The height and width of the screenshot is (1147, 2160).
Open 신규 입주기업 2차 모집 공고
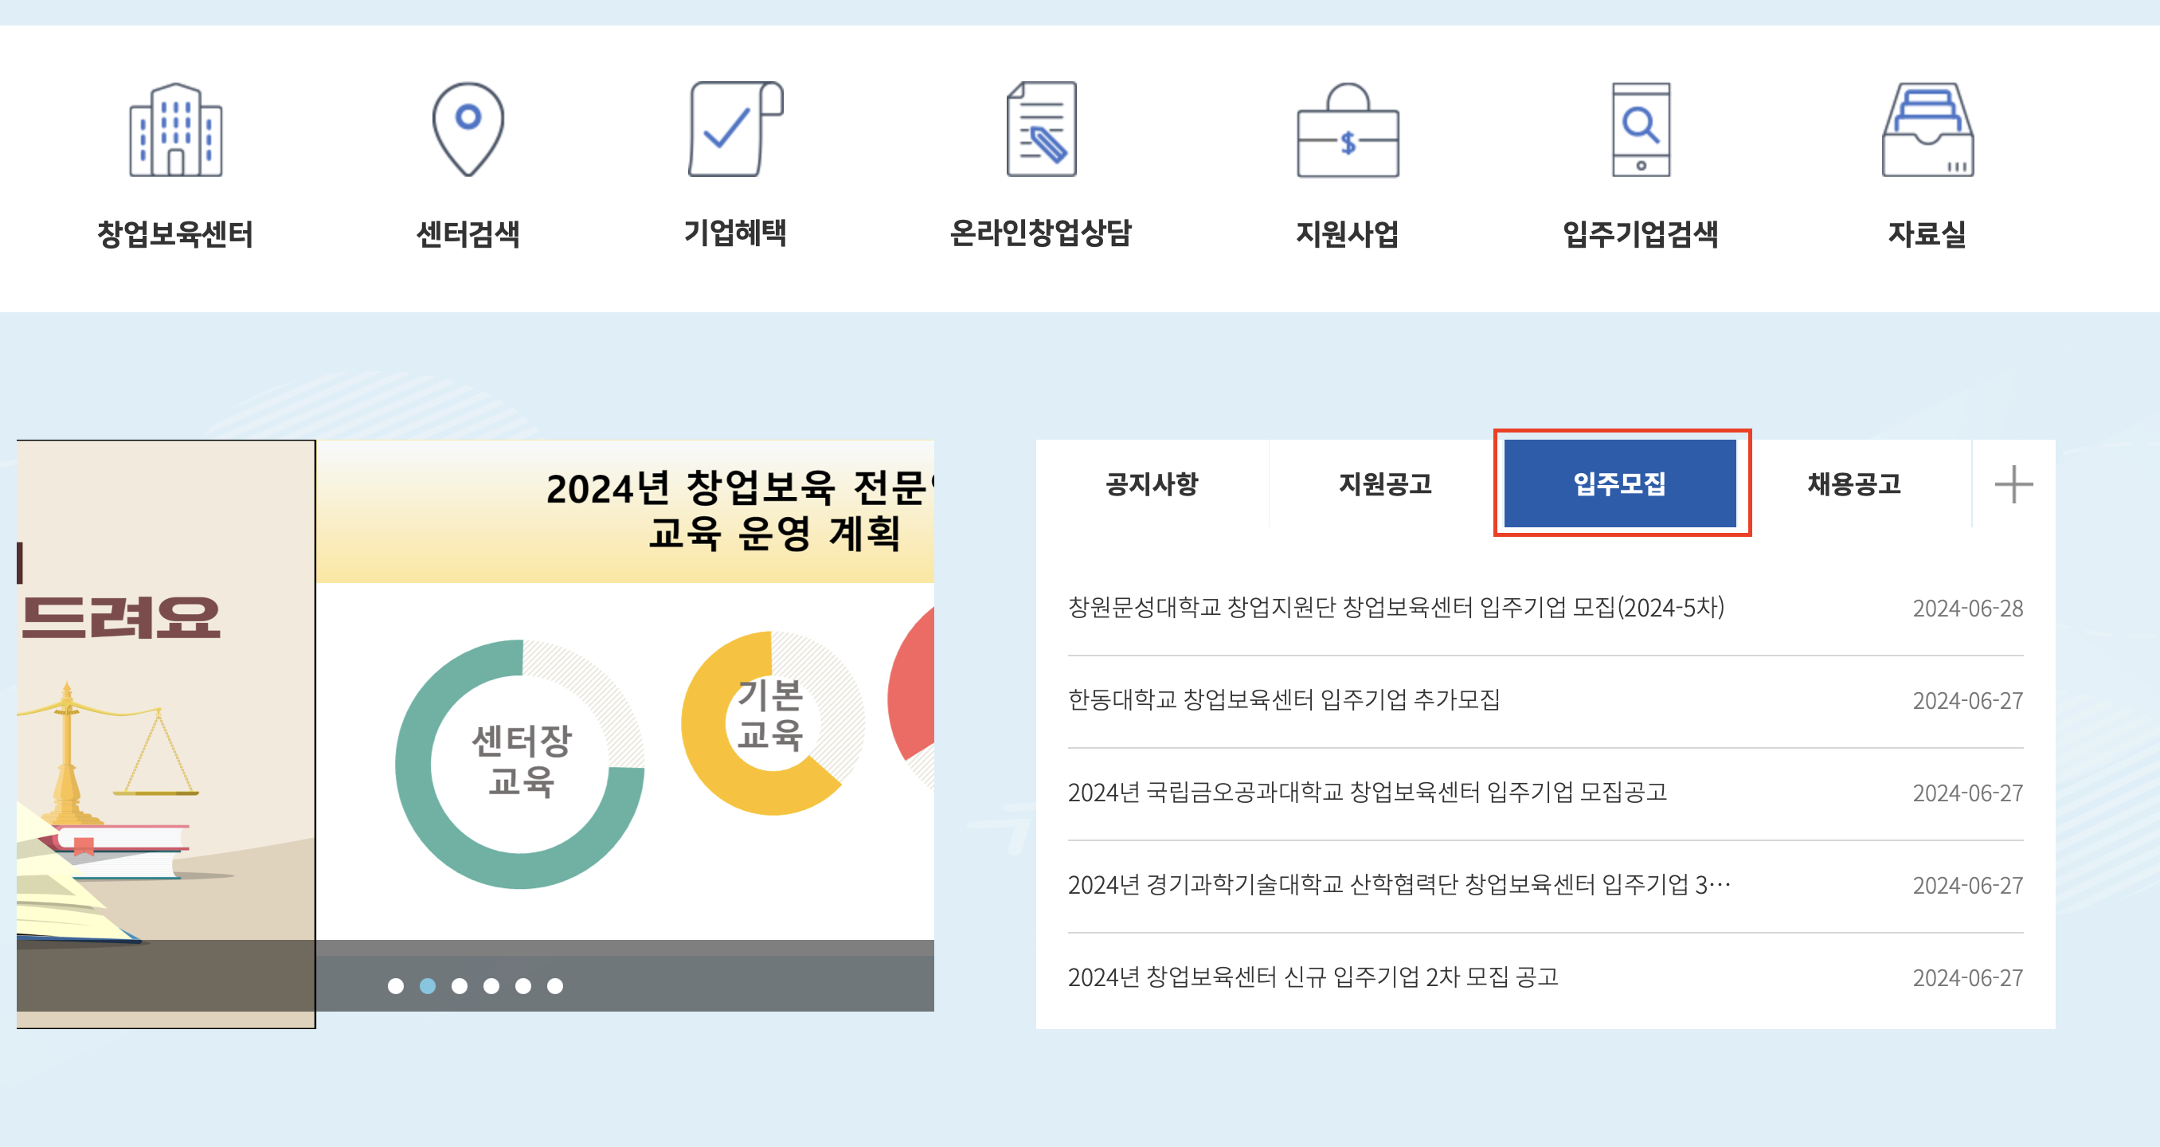point(1313,977)
